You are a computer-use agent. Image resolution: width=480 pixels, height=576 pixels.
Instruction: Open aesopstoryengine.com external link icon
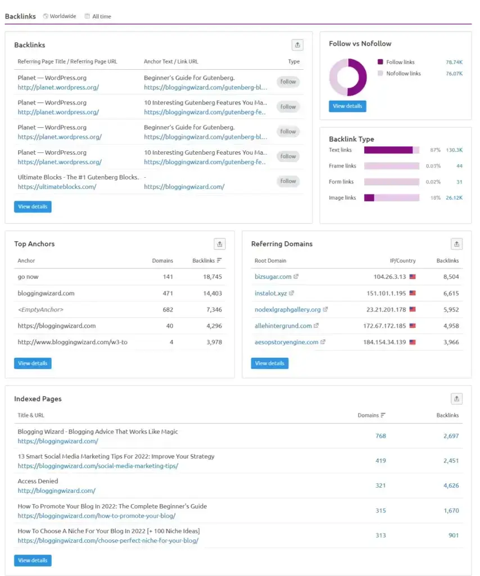(x=323, y=341)
